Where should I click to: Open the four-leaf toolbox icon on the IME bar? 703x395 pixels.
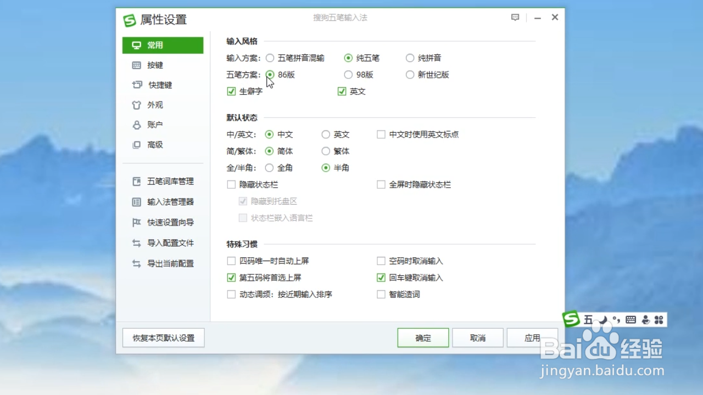[659, 320]
